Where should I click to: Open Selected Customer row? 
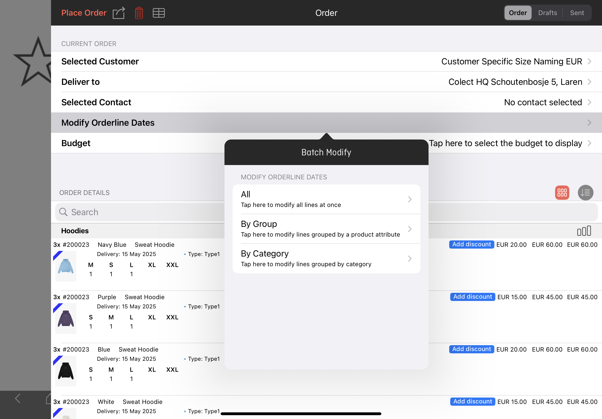point(326,61)
